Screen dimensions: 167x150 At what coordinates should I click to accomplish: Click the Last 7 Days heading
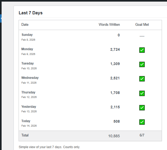[x=31, y=13]
